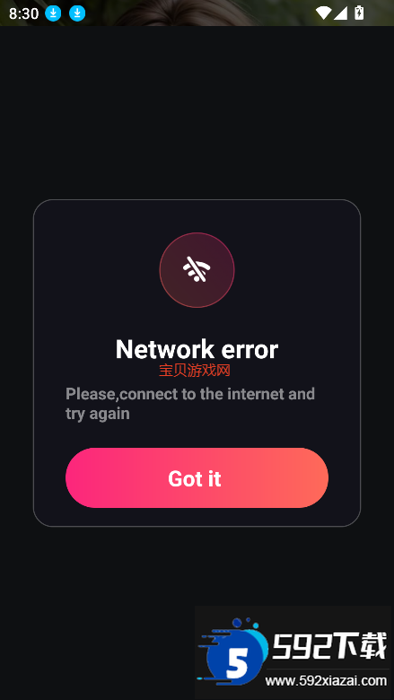Tap the connect to the internet message
Screen dimensions: 394x700
[x=190, y=404]
